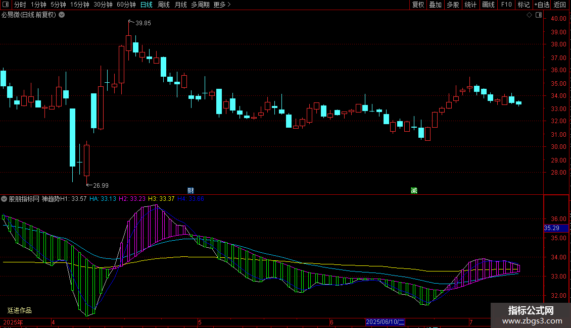Click month 5 on the time axis
This screenshot has height=328, width=571.
(200, 322)
